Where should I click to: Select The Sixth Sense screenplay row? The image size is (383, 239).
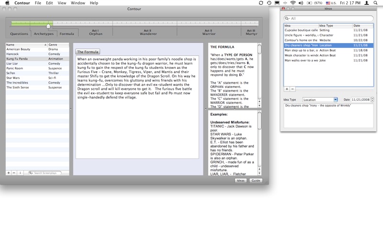[37, 87]
